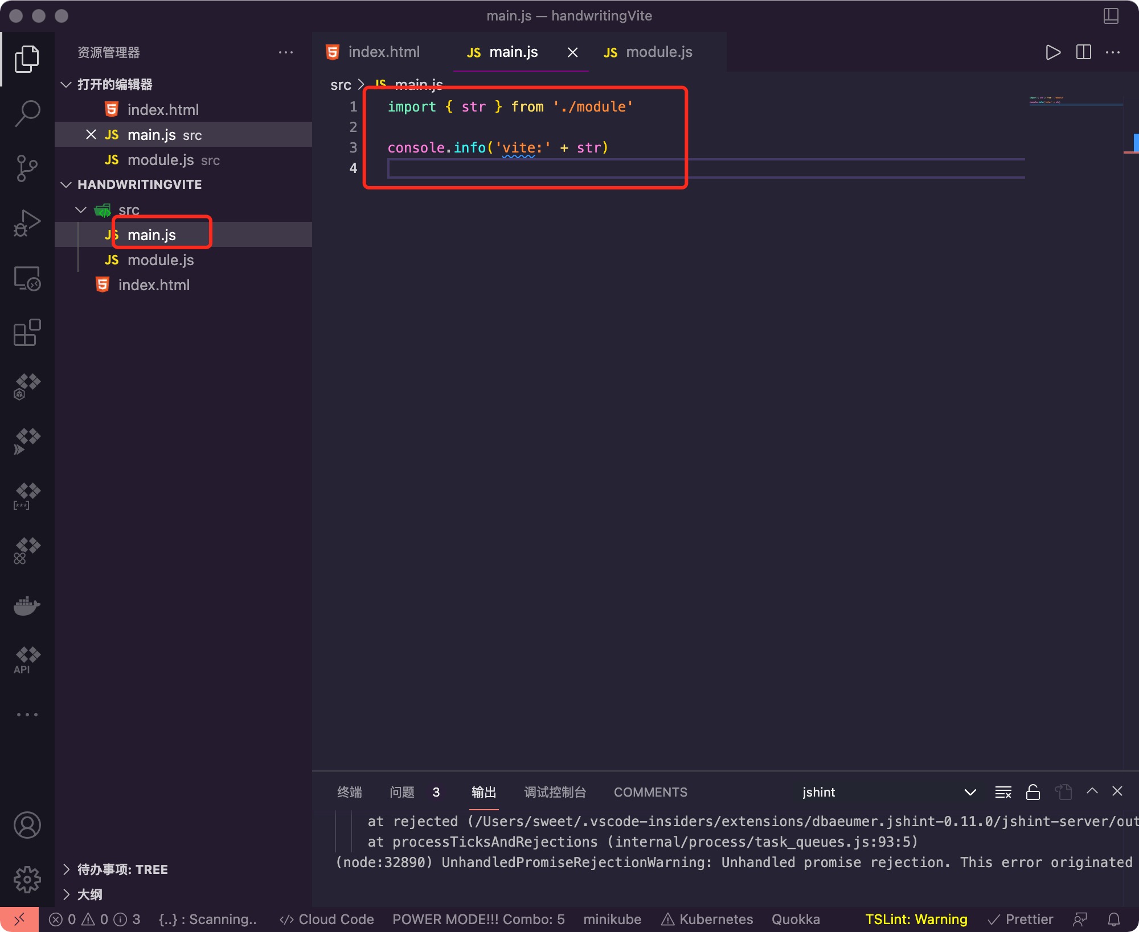Close main.js in open editors list
1139x932 pixels.
click(x=91, y=134)
